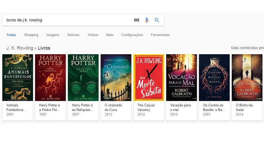
Task: Open the Mais conhecidos sort dropdown
Action: coord(247,48)
